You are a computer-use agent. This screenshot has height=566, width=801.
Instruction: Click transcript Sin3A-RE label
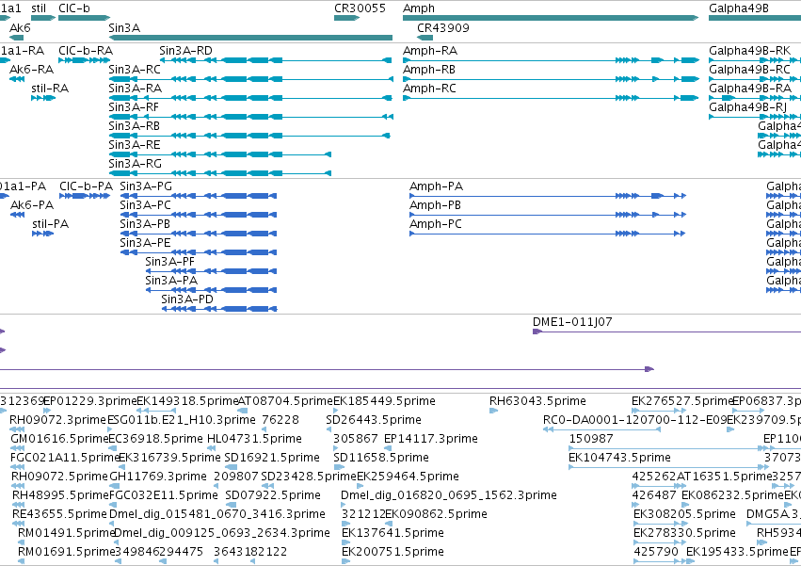point(135,145)
